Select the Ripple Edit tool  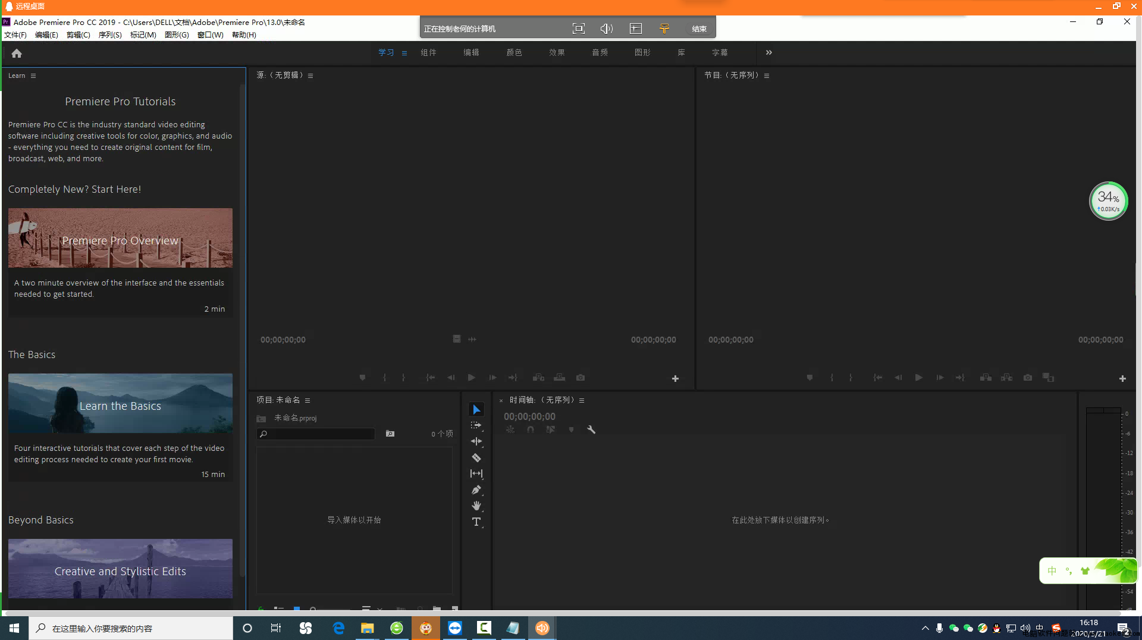coord(476,441)
